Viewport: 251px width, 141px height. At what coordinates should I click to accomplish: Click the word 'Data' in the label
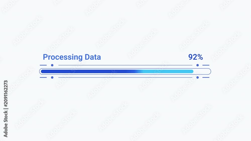coord(93,57)
